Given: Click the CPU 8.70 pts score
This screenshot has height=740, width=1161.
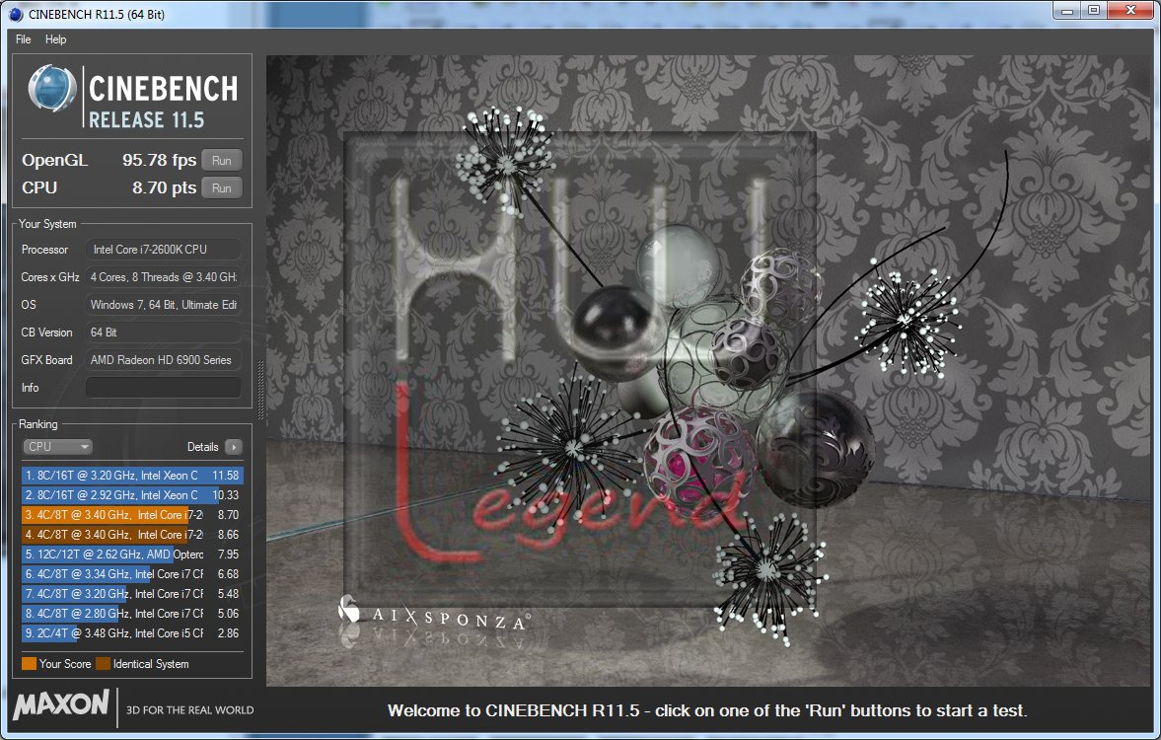Looking at the screenshot, I should click(165, 188).
